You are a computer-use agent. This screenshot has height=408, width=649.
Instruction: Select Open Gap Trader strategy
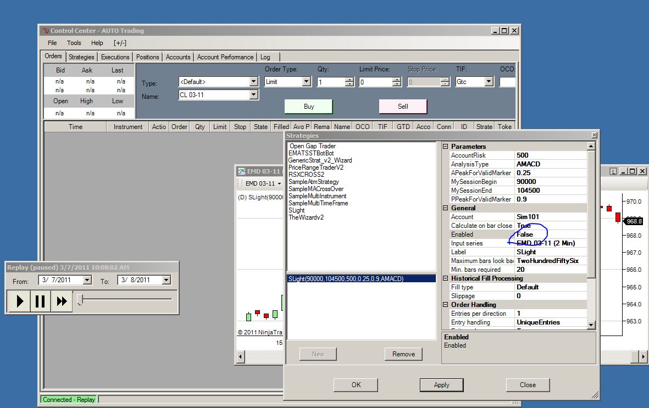313,146
